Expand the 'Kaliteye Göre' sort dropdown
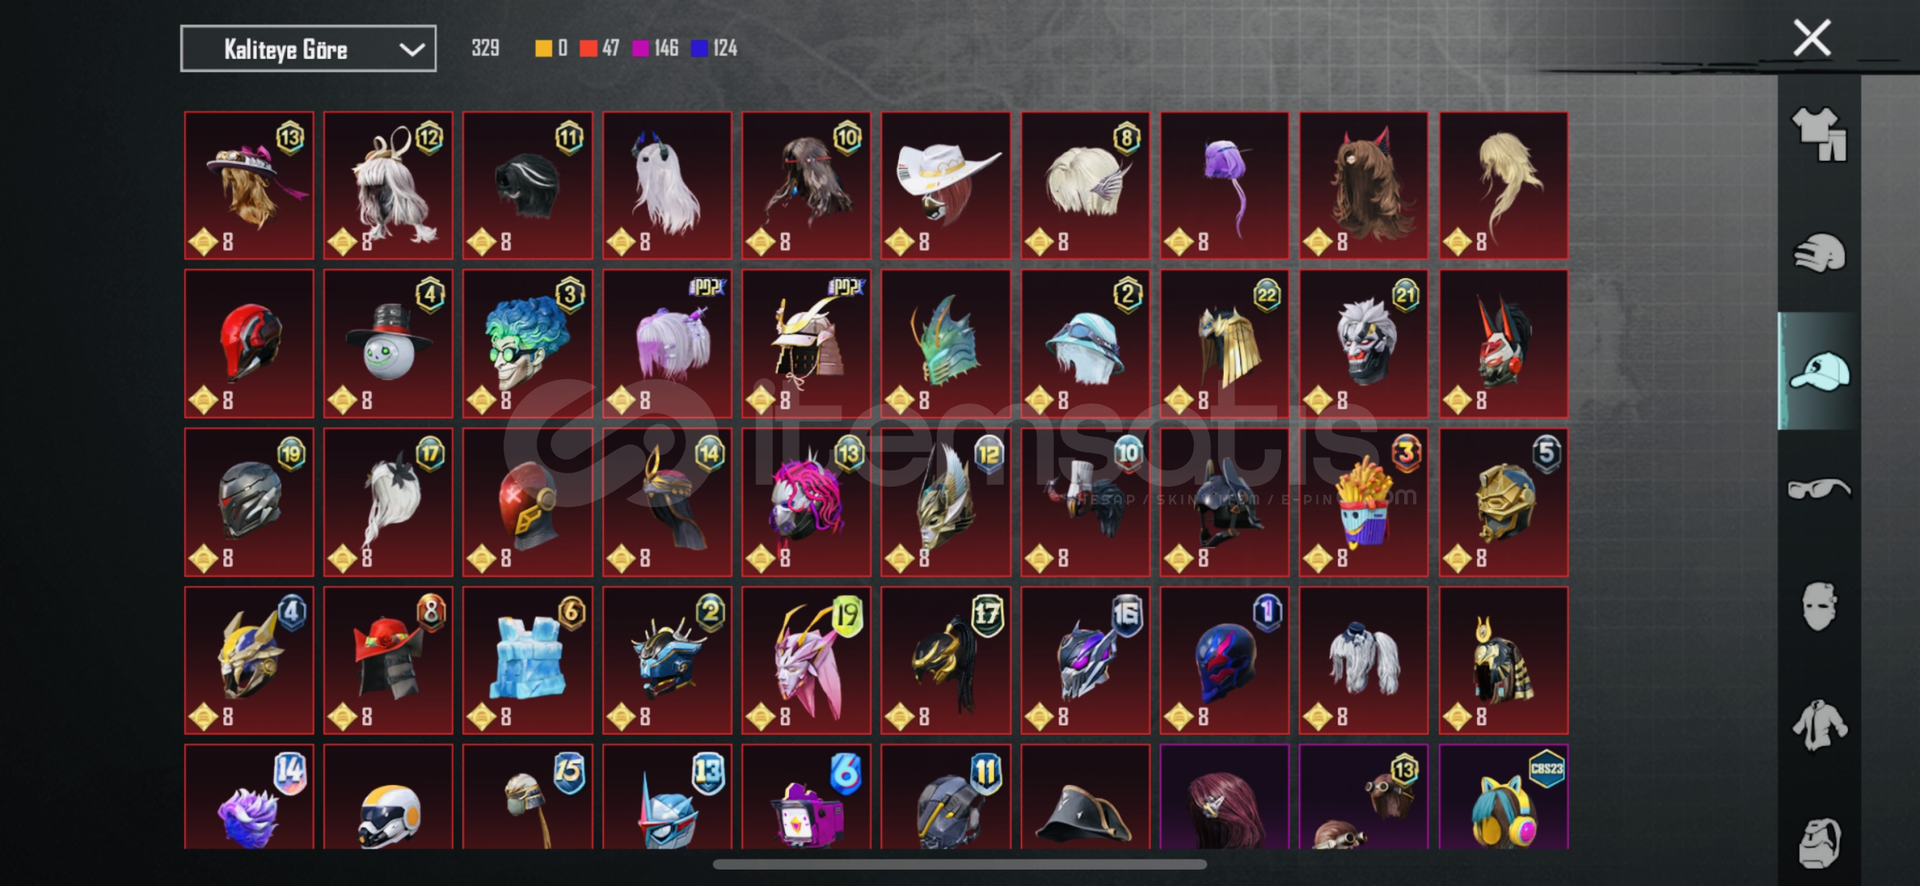 coord(308,49)
